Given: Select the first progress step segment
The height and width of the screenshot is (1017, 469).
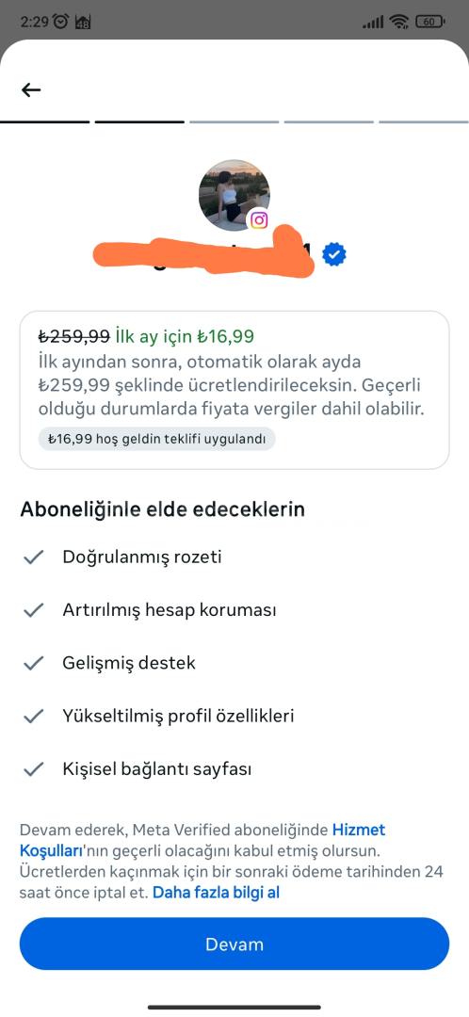Looking at the screenshot, I should point(45,121).
